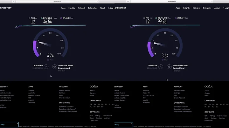Click the ping clock icon in left window
Viewport: 229px width, 128px height.
point(30,18)
